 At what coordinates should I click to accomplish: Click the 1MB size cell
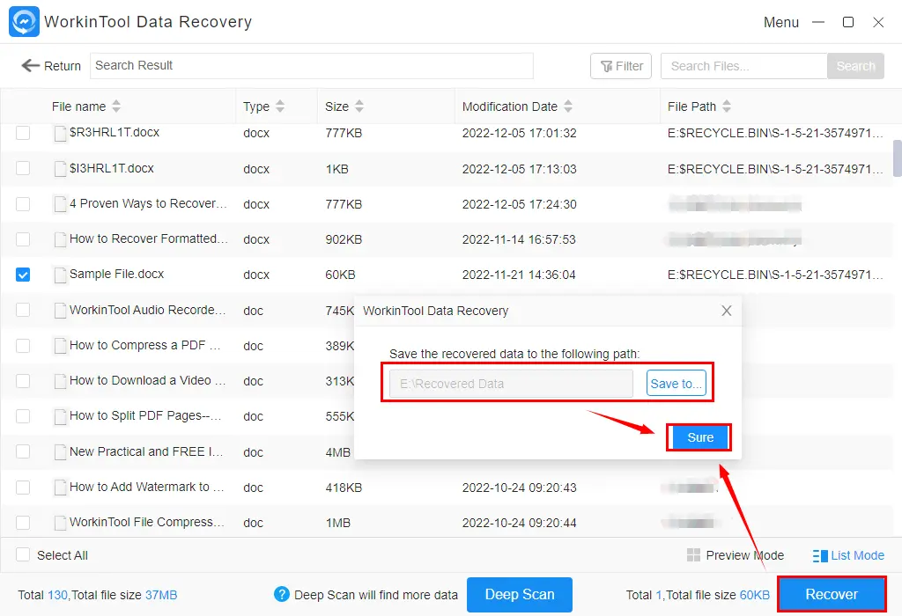[x=337, y=523]
